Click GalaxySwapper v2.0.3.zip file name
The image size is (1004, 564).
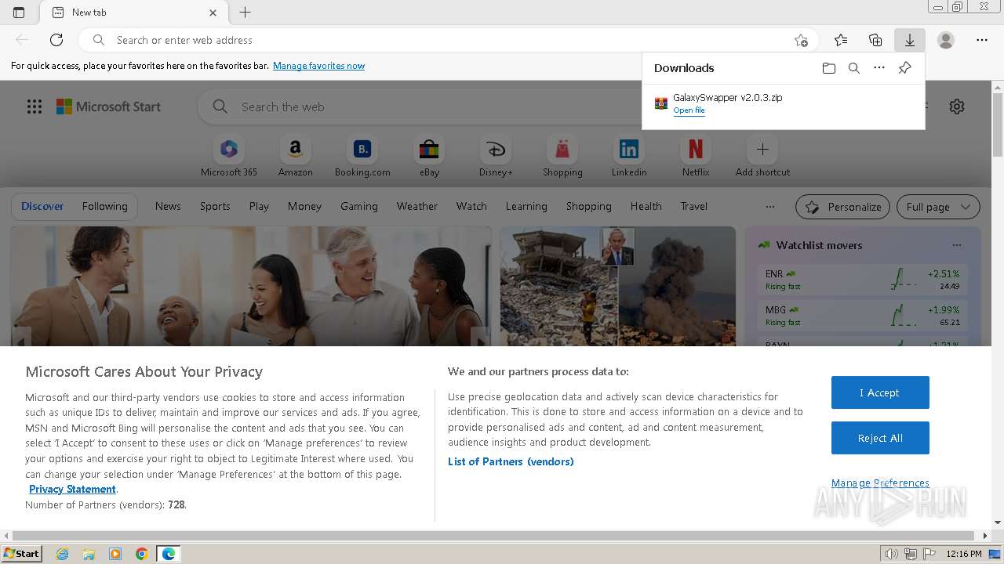727,98
